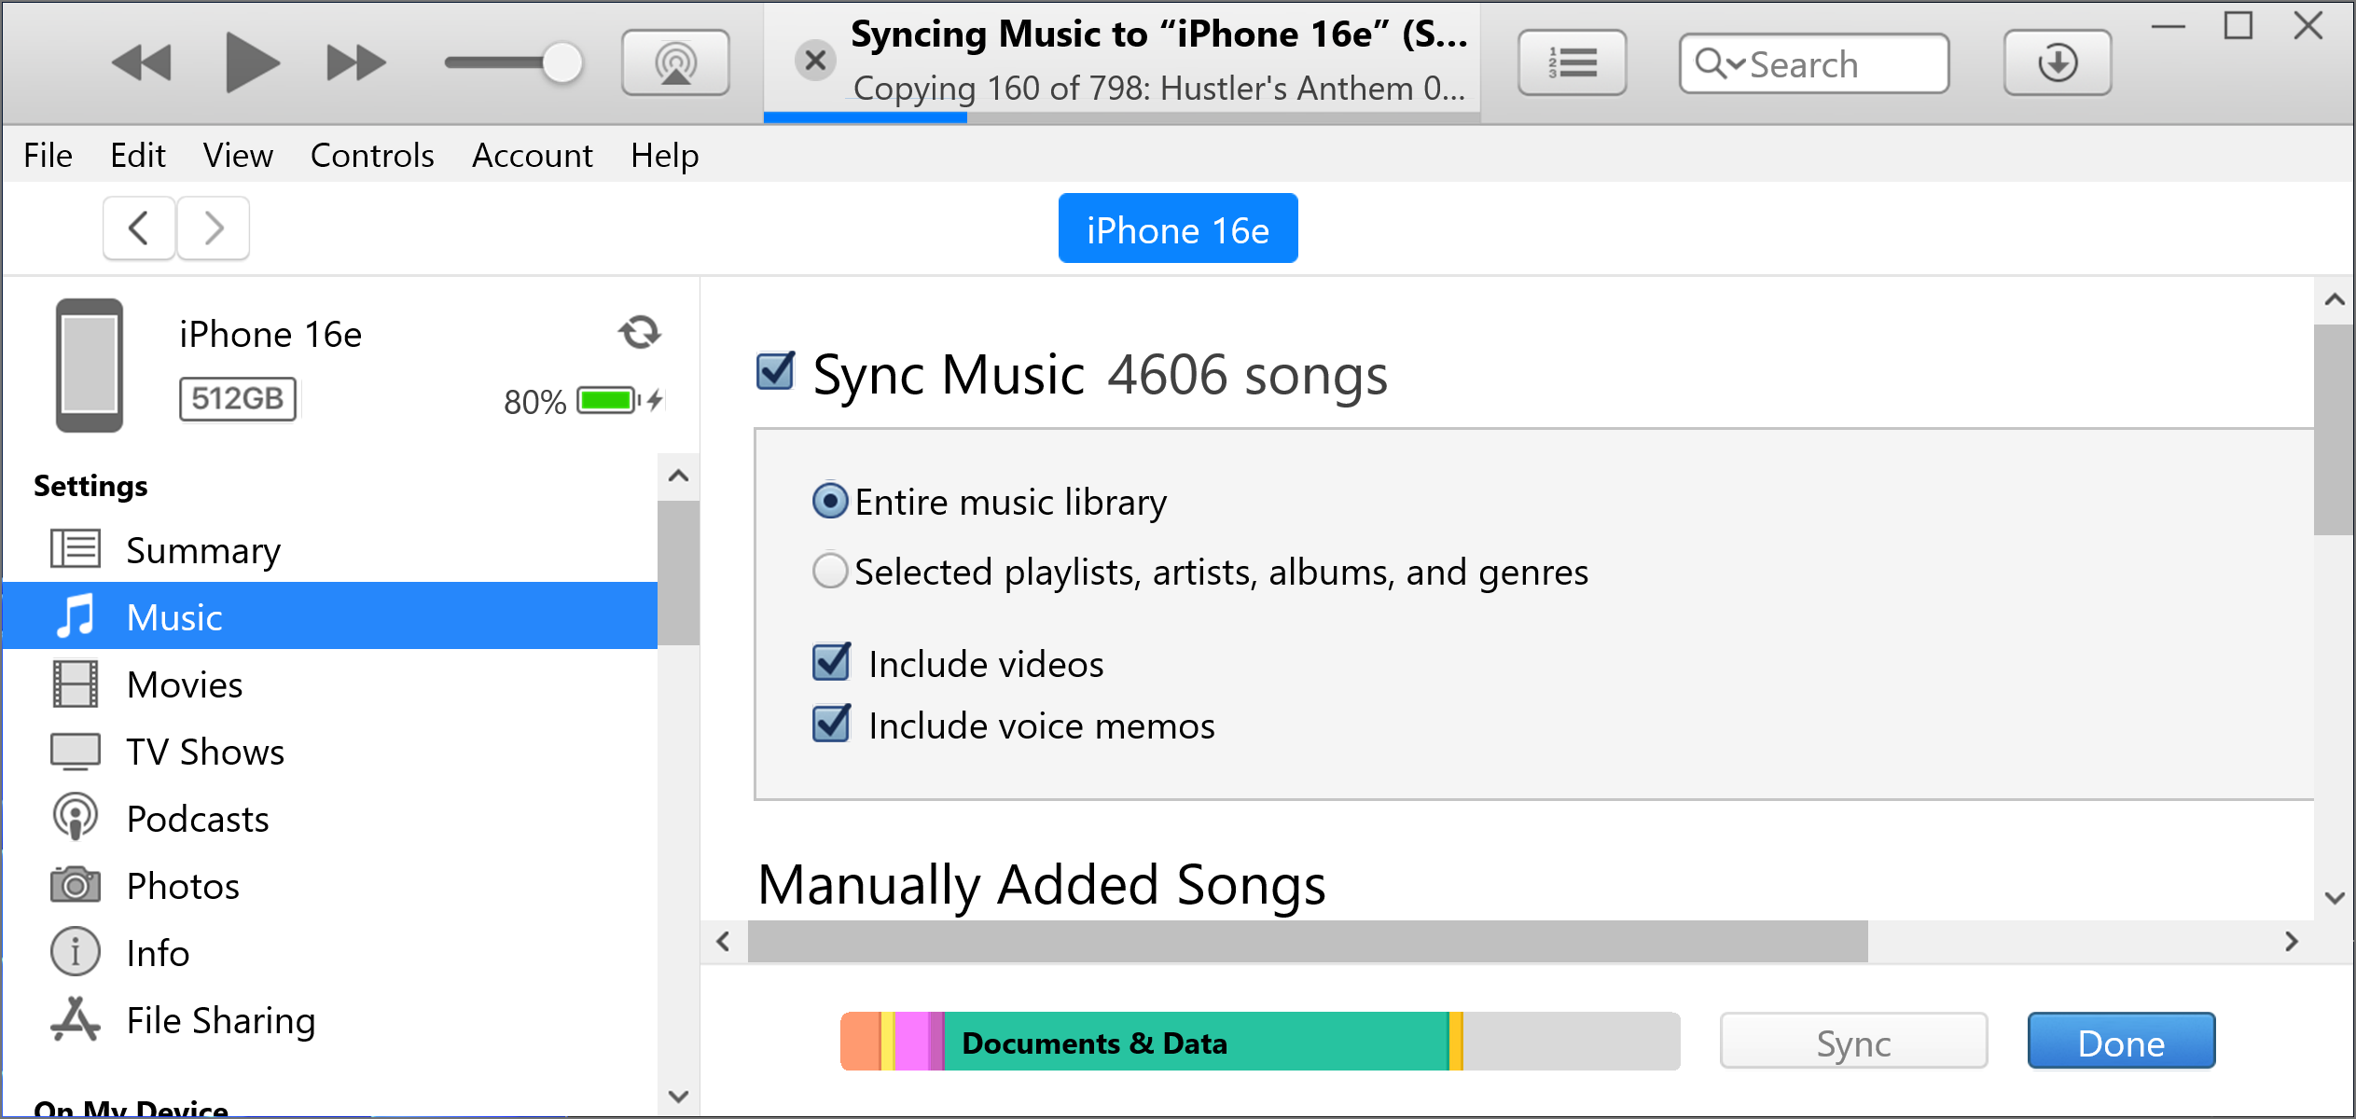Click the main pane scroll down arrow

pyautogui.click(x=2335, y=898)
